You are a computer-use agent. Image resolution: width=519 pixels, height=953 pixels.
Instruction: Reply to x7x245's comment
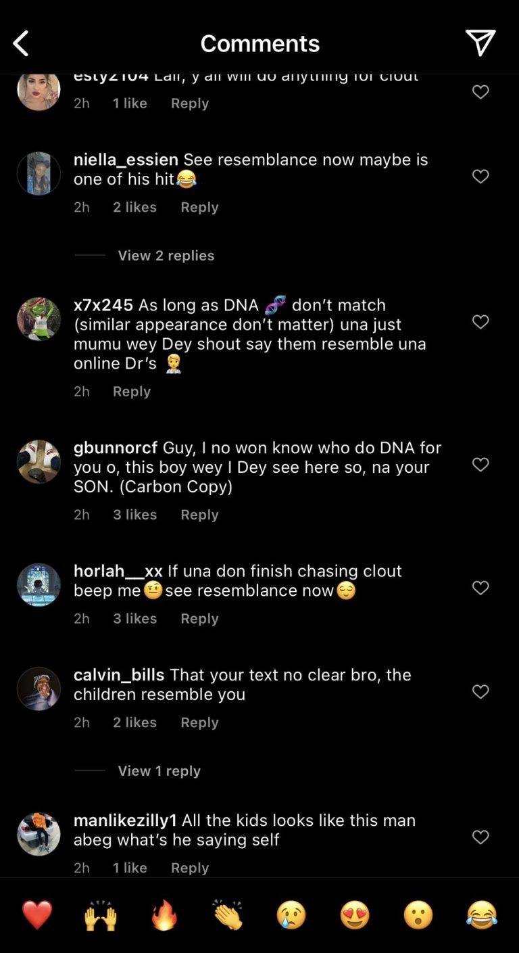coord(132,392)
